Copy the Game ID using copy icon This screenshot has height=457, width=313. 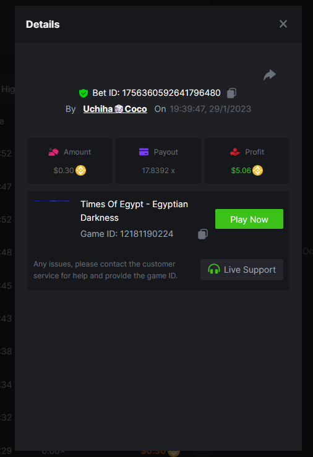point(203,234)
